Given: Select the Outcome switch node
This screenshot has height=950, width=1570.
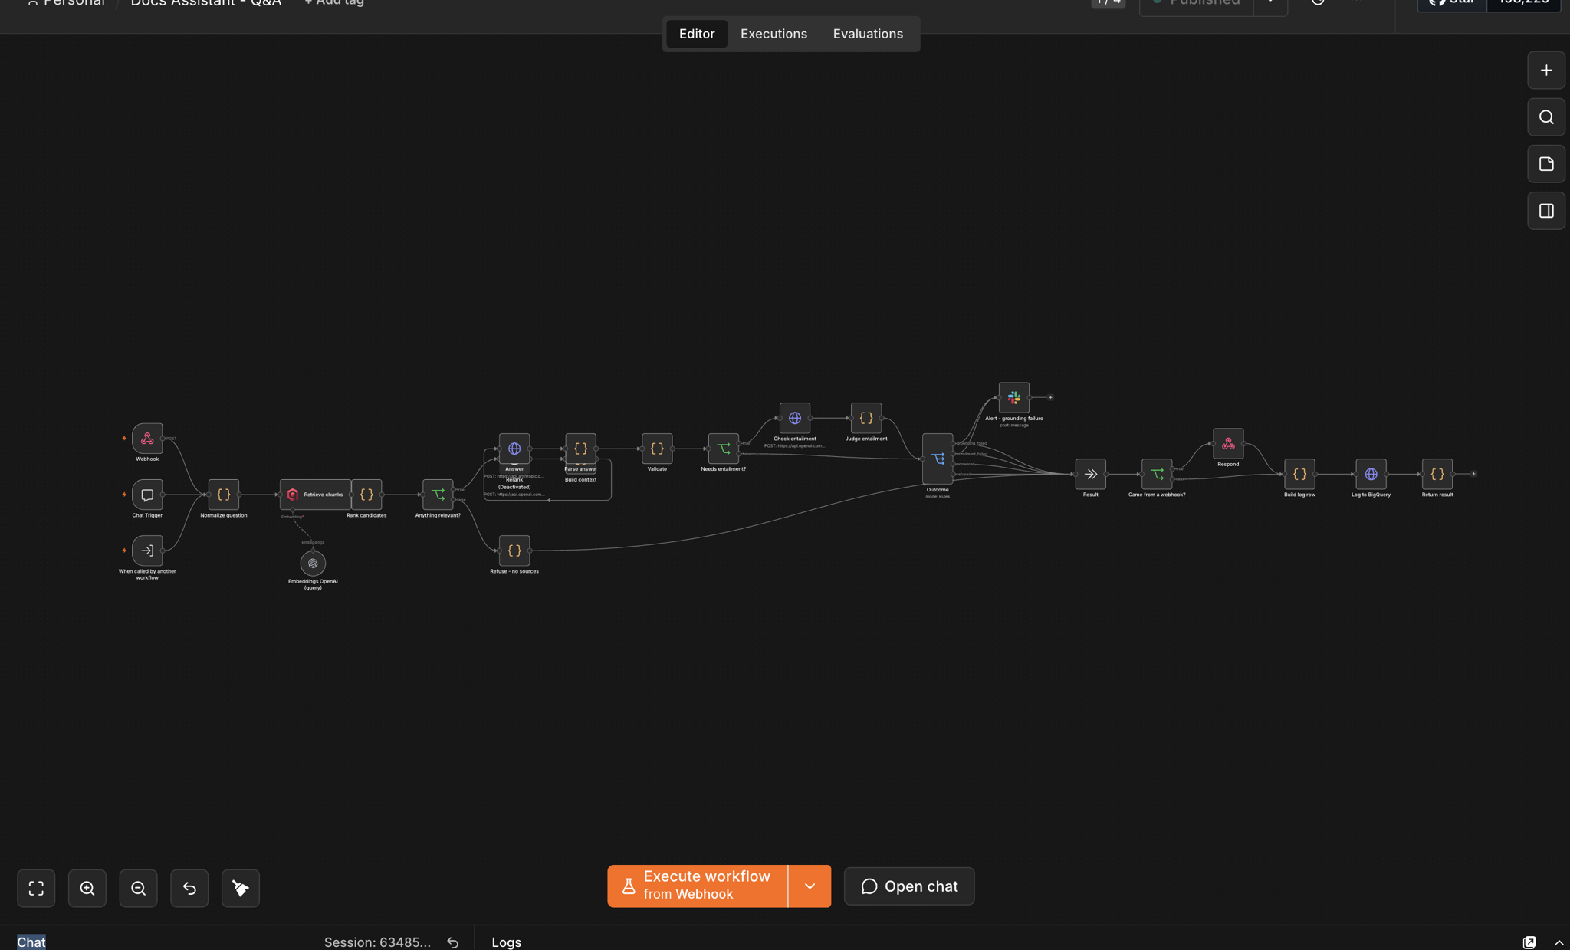Looking at the screenshot, I should (x=938, y=459).
